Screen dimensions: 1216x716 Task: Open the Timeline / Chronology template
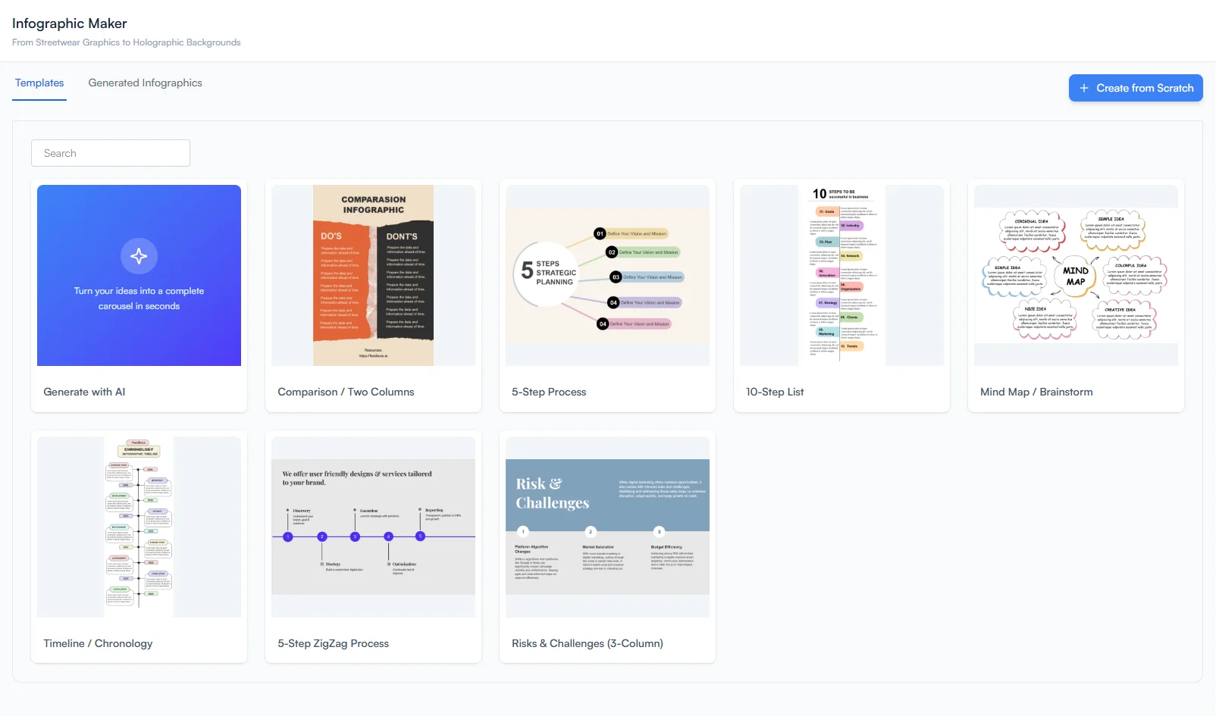click(139, 527)
